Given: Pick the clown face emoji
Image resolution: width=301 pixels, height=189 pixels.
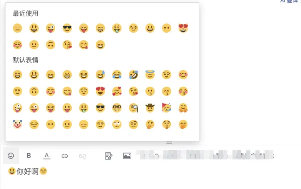Looking at the screenshot, I should tap(17, 124).
